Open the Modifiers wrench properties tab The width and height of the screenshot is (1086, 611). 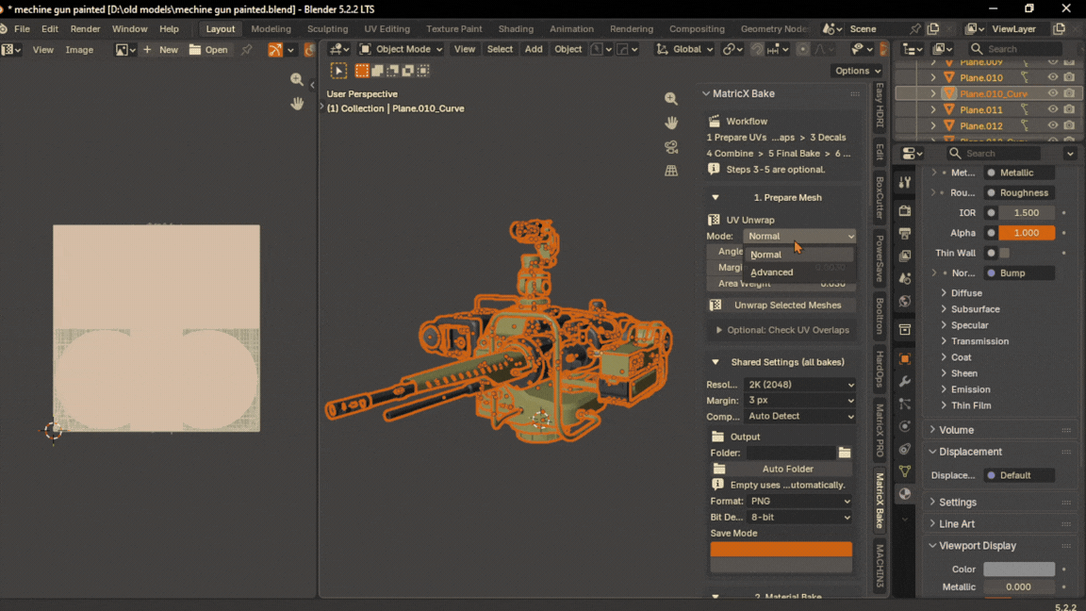[x=905, y=381]
